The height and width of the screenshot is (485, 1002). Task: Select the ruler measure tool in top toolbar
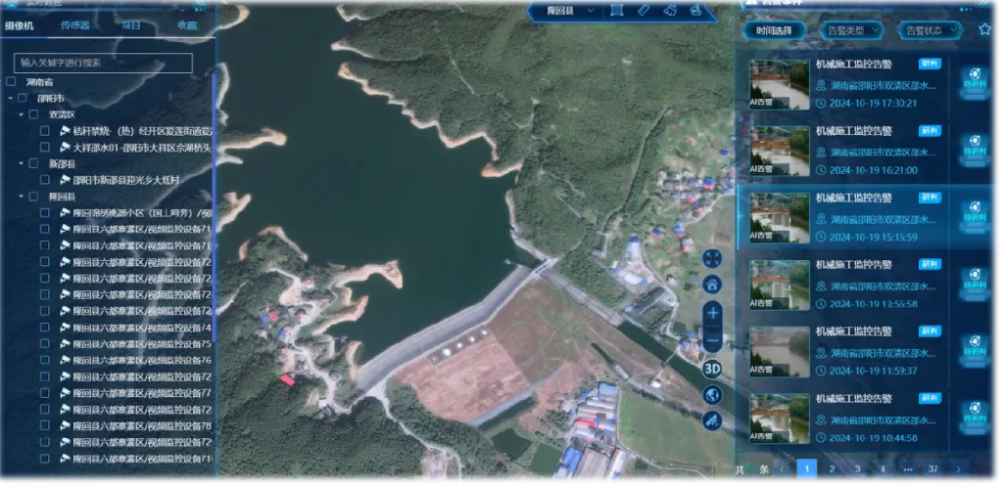click(x=644, y=10)
